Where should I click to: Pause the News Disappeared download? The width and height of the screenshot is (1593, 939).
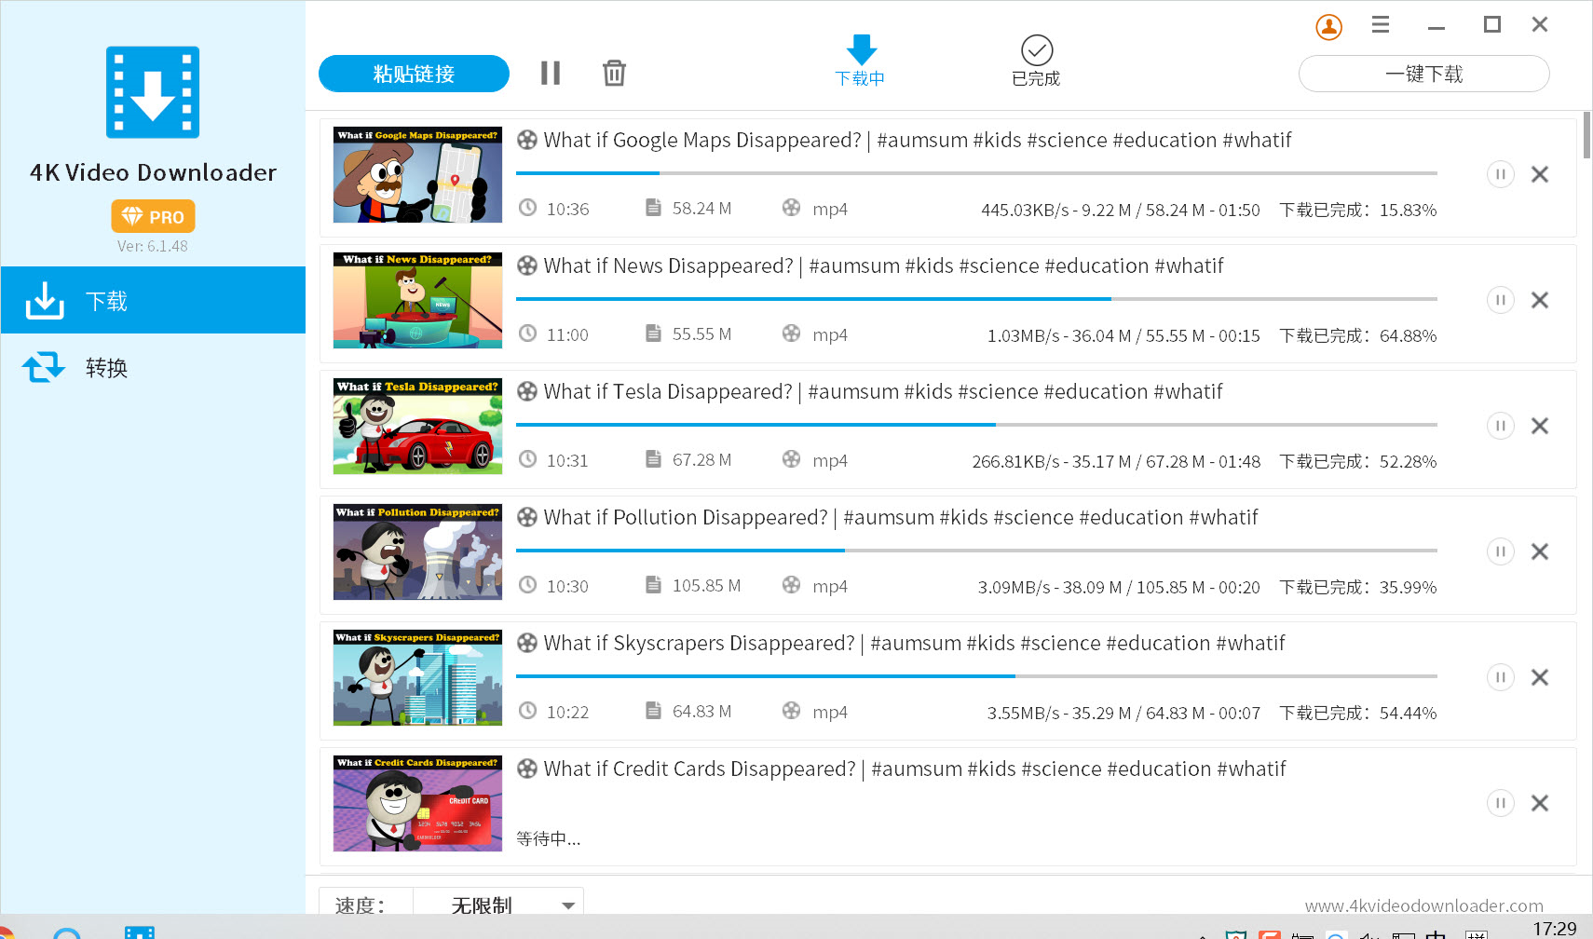[1500, 300]
